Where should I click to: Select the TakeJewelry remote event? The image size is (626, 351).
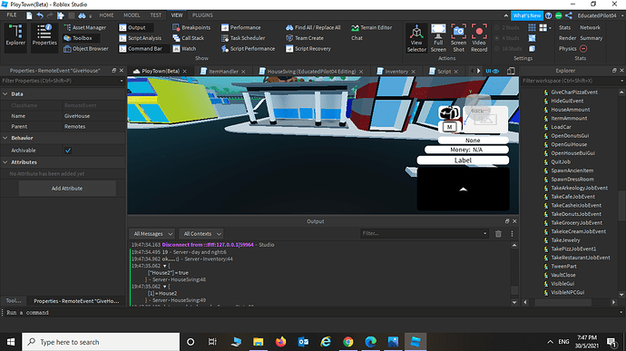tap(565, 240)
